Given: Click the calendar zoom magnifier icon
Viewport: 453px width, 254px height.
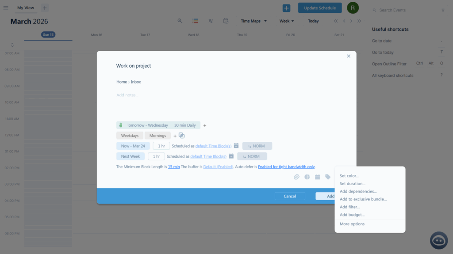Looking at the screenshot, I should click(x=180, y=21).
